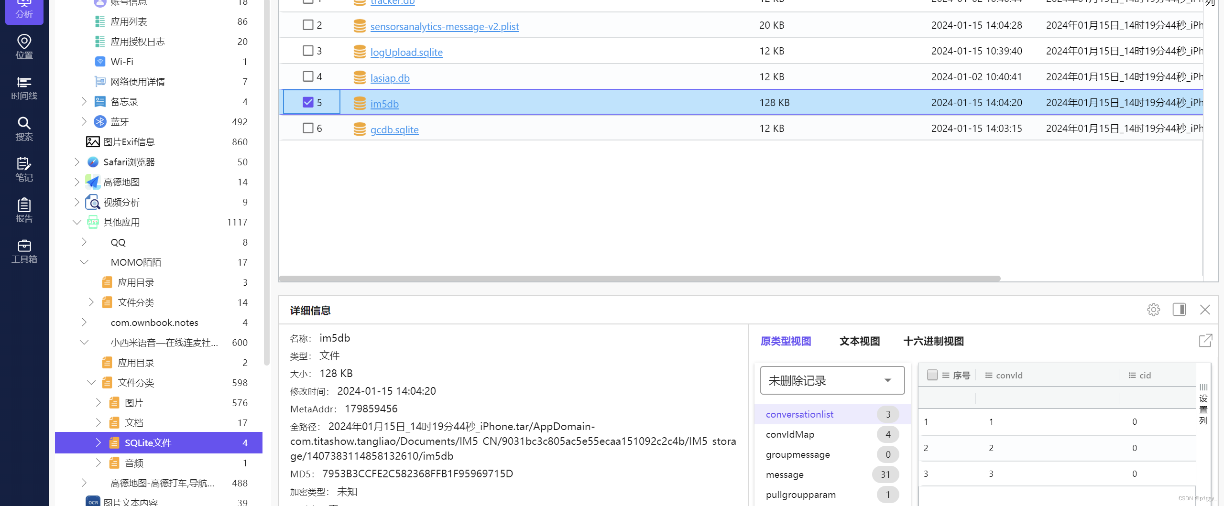1224x506 pixels.
Task: Click the SQLite文件 folder icon
Action: pyautogui.click(x=114, y=443)
